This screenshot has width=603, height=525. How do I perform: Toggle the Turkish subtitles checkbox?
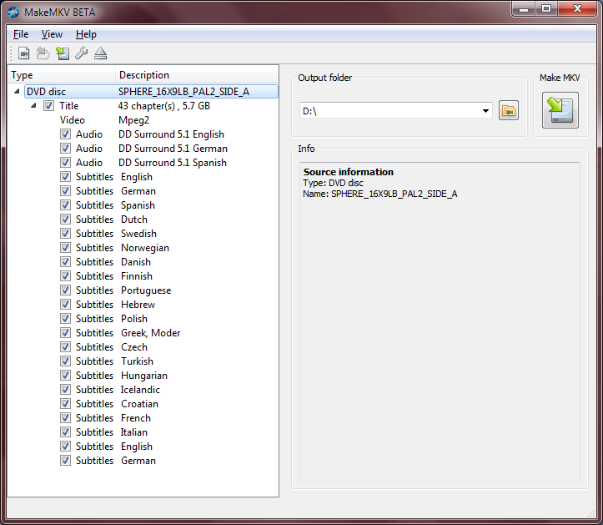[65, 361]
